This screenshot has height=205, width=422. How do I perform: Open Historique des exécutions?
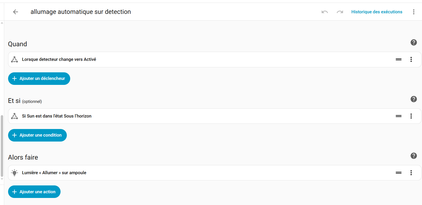tap(377, 12)
